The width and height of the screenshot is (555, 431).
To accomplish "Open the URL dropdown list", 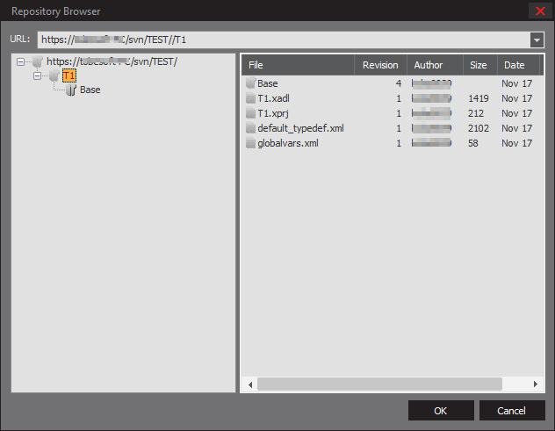I will pyautogui.click(x=537, y=40).
